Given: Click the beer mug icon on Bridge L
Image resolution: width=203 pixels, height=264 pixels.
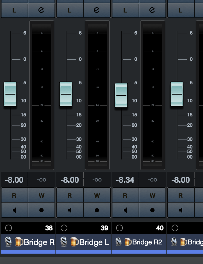Looking at the screenshot, I should (74, 242).
